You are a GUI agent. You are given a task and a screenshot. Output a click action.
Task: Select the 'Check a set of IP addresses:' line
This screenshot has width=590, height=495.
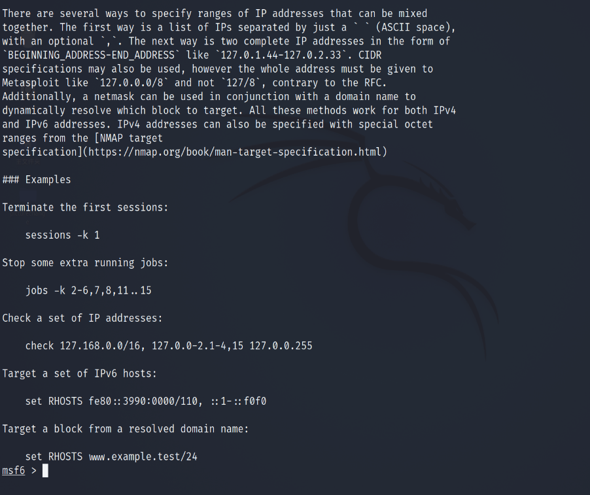point(82,318)
